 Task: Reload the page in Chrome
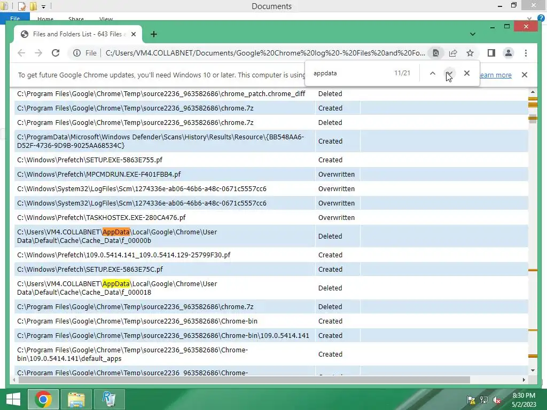click(56, 53)
